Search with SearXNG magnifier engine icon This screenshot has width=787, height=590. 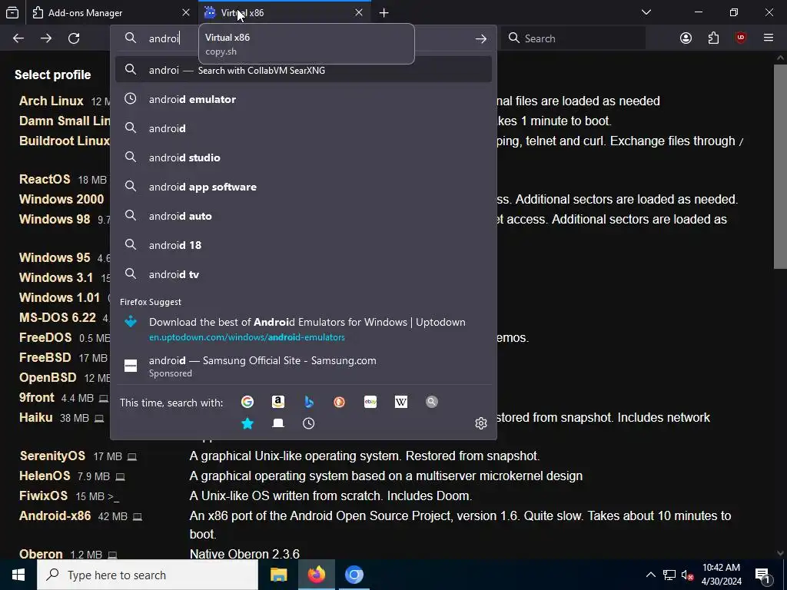point(432,402)
